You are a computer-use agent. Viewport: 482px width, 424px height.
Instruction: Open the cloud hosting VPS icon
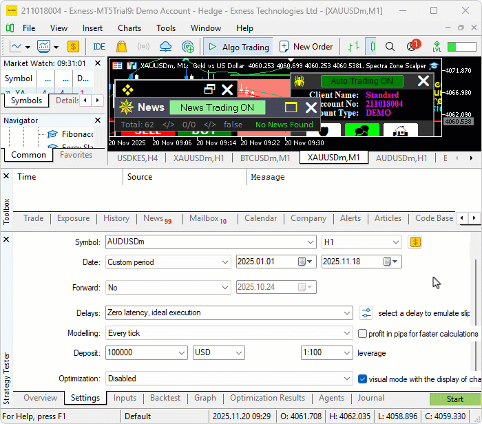[x=165, y=47]
